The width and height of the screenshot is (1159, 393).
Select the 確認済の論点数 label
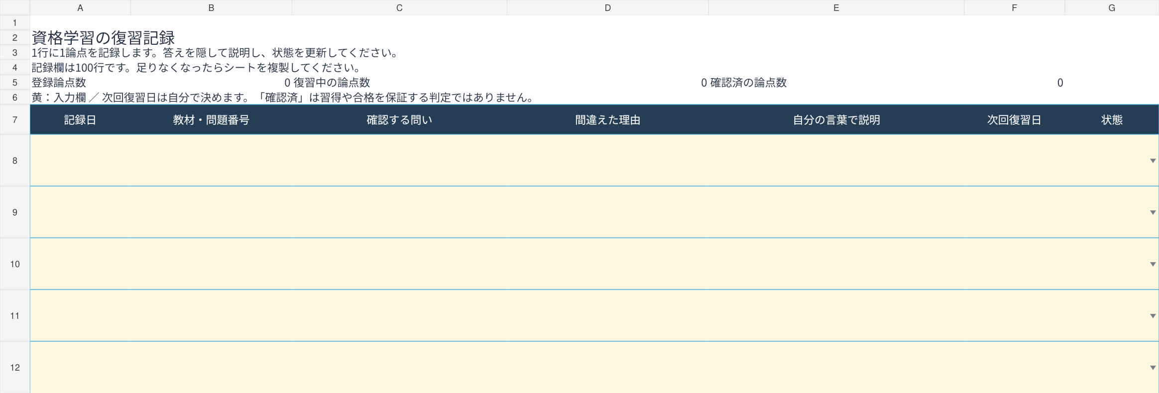(x=748, y=83)
